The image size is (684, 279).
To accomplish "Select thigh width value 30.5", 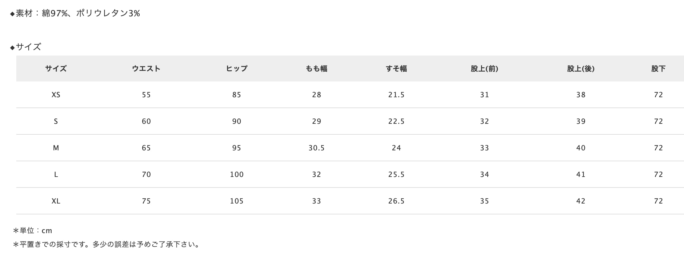I will tap(316, 148).
